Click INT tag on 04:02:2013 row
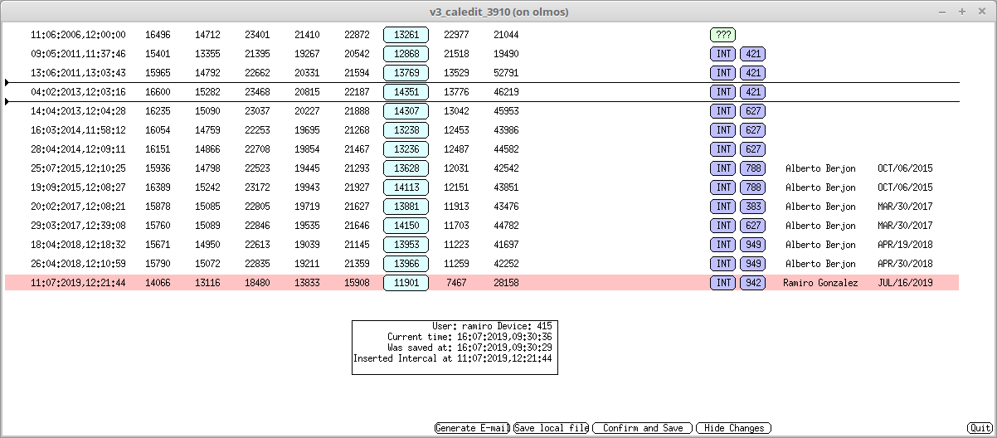 [723, 92]
